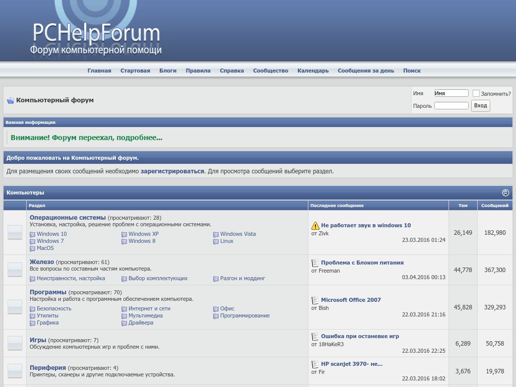Click the 182,980 message count

(x=495, y=233)
